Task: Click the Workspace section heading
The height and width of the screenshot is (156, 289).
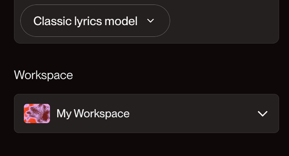Action: point(43,75)
